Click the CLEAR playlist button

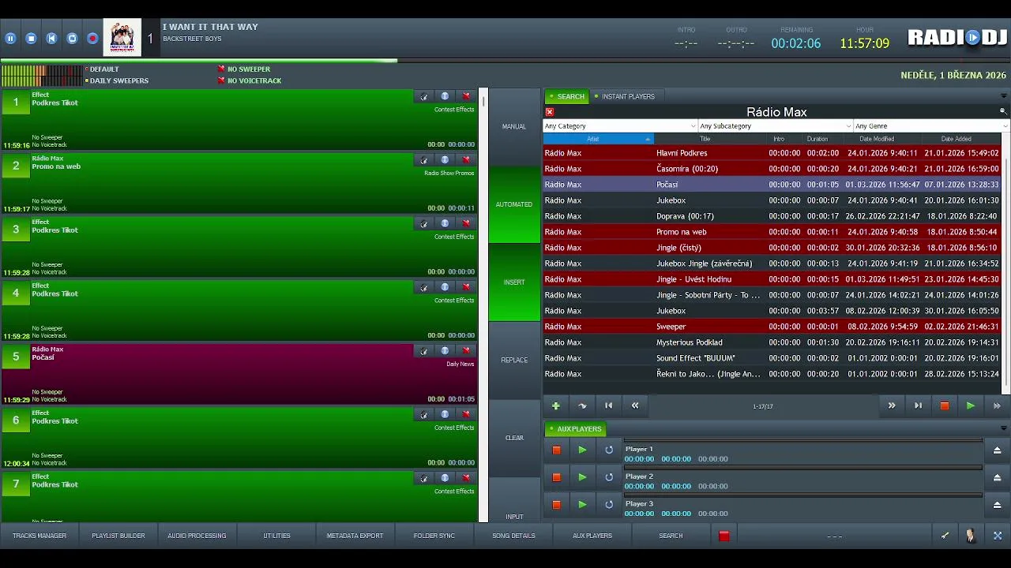click(514, 438)
